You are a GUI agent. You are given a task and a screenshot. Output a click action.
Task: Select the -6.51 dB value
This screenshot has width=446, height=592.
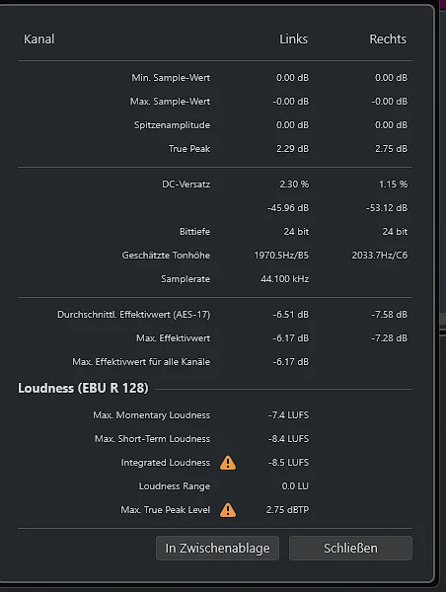[291, 315]
